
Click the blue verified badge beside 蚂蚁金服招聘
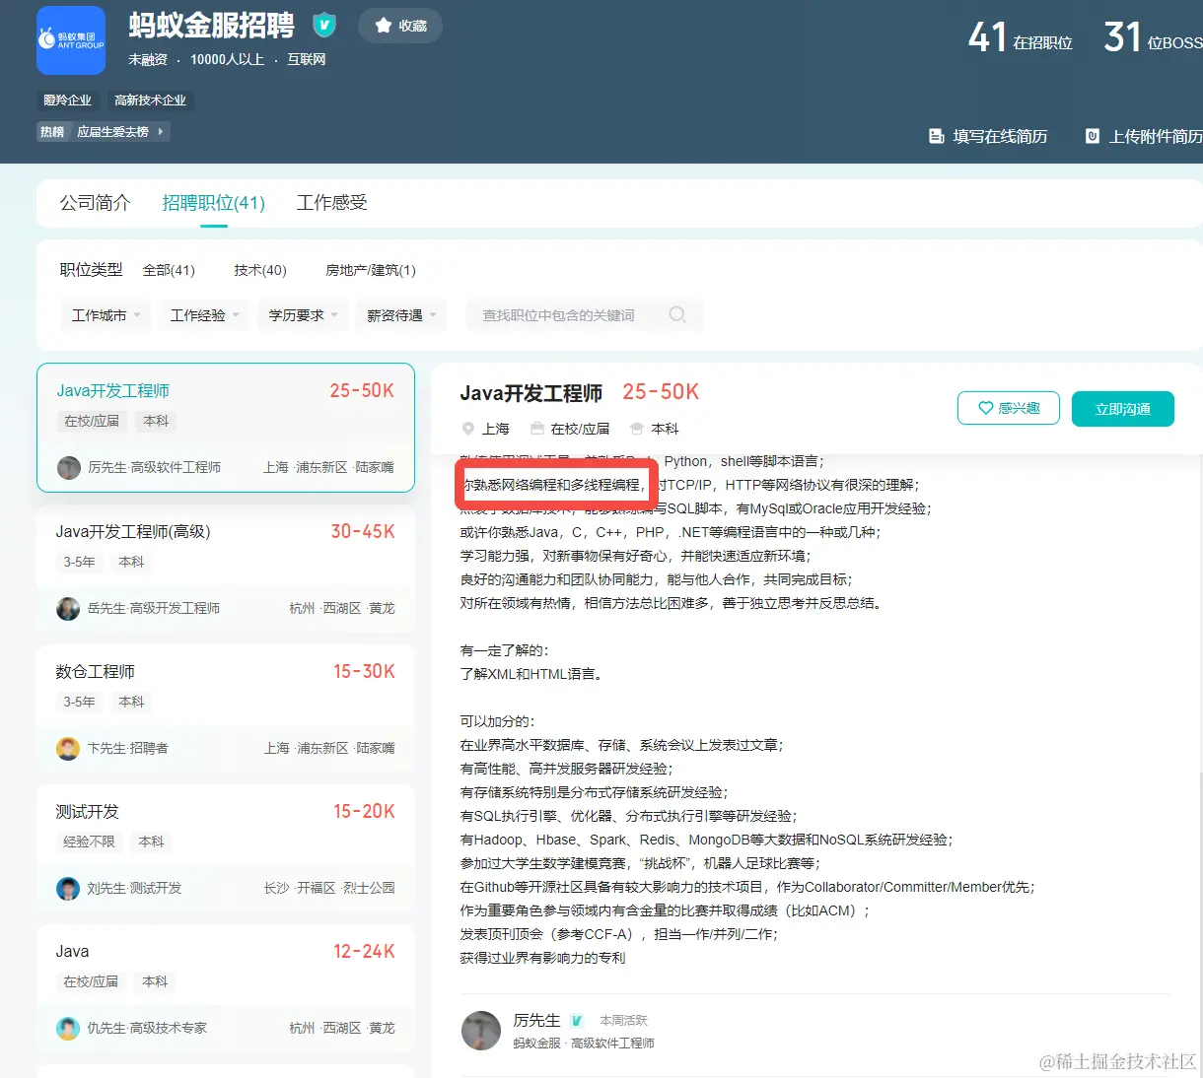click(x=324, y=26)
